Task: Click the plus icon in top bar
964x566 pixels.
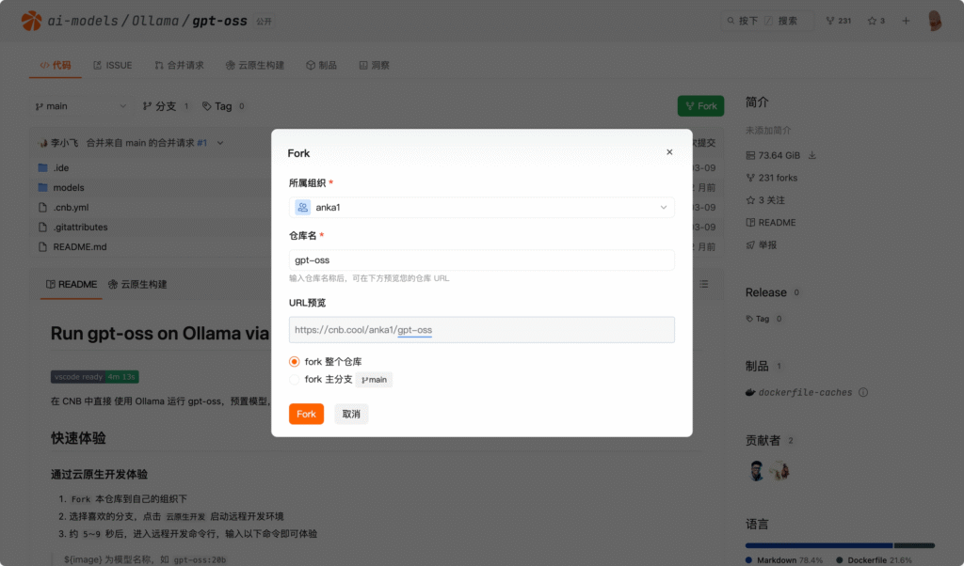Action: click(906, 21)
